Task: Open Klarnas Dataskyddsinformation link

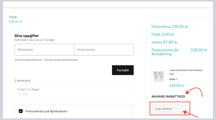Action: pos(61,59)
